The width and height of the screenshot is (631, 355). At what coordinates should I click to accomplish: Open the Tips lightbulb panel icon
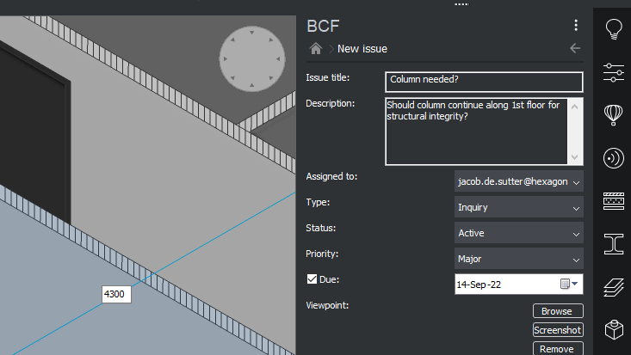click(613, 29)
